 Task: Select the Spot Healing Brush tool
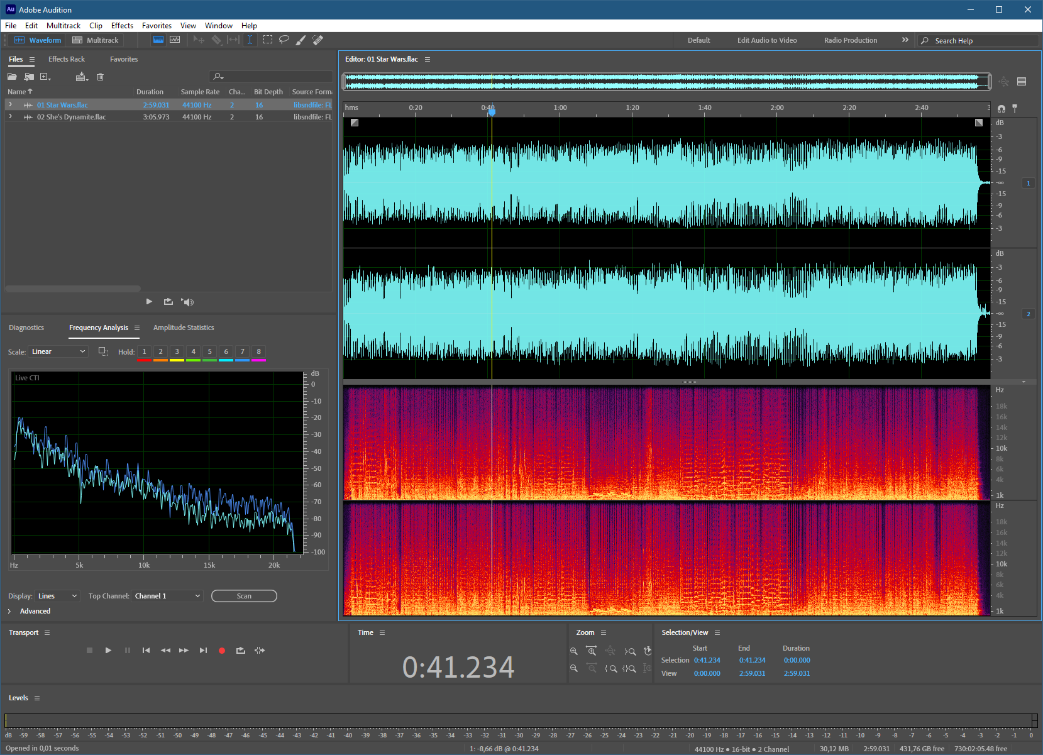(317, 40)
